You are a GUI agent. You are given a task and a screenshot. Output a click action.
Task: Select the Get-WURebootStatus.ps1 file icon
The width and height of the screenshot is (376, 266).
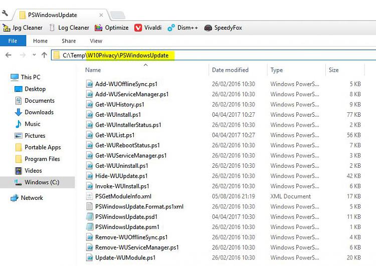pos(89,145)
